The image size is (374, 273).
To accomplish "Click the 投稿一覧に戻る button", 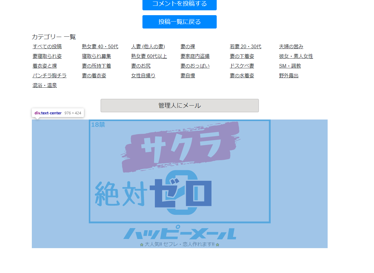I will pyautogui.click(x=179, y=22).
